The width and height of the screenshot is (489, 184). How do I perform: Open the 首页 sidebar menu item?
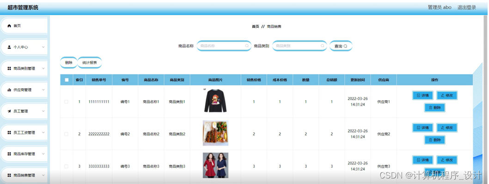(x=24, y=26)
